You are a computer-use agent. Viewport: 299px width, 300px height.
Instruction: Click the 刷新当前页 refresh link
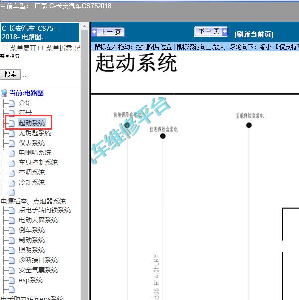[254, 34]
